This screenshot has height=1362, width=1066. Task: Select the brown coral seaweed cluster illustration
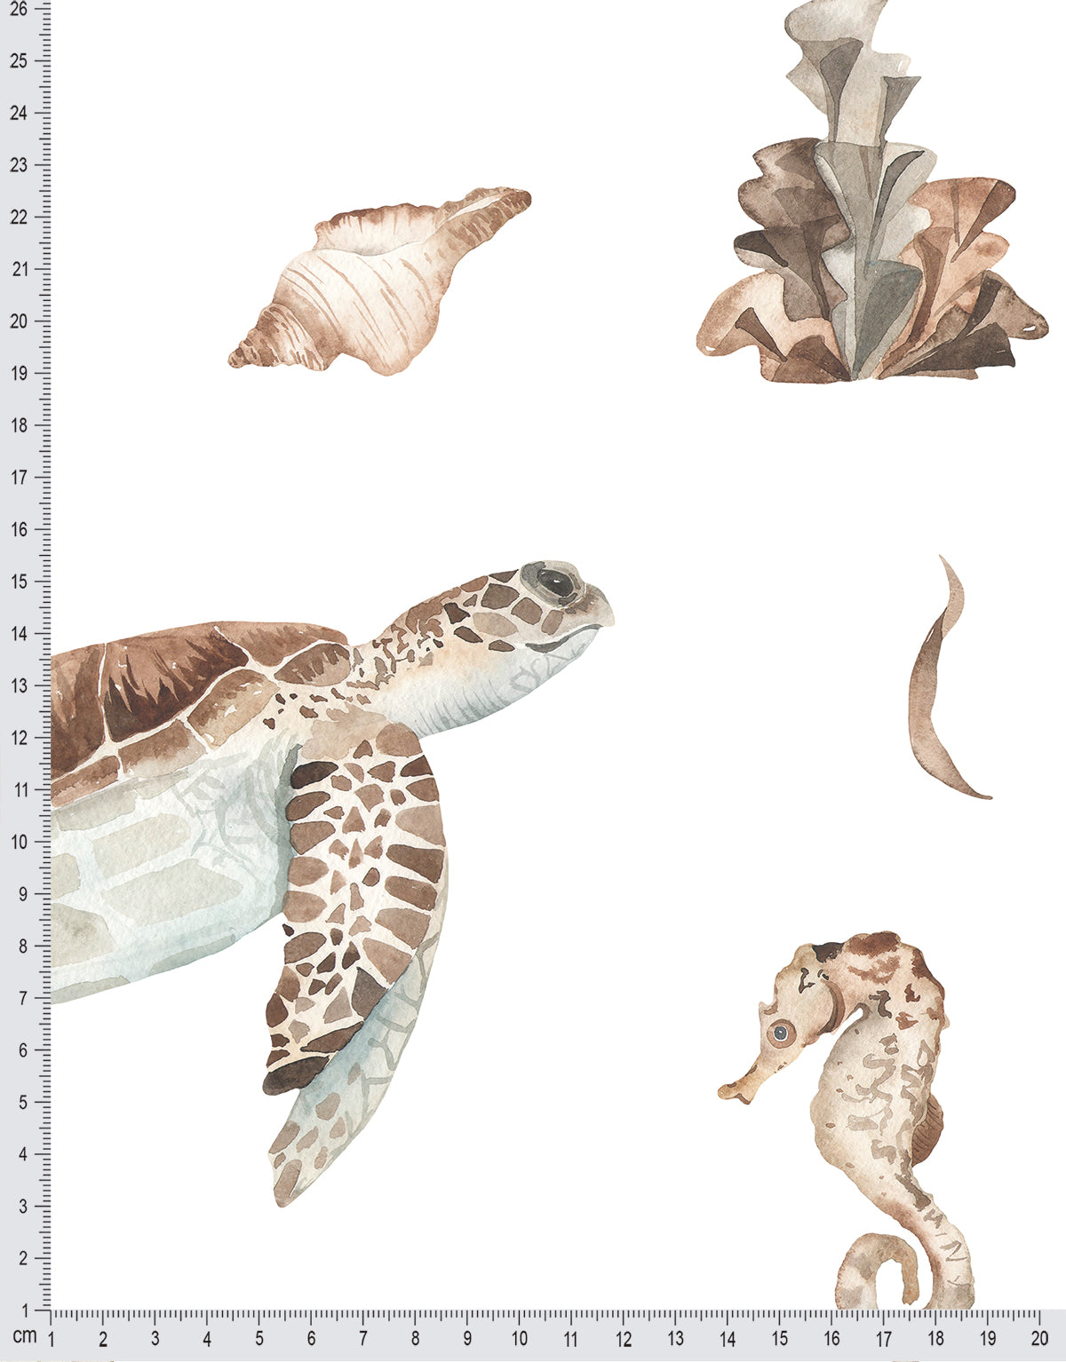(x=871, y=191)
